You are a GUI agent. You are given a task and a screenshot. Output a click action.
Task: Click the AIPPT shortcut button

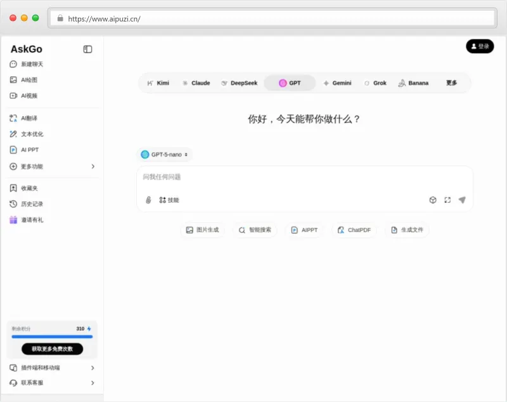tap(304, 230)
